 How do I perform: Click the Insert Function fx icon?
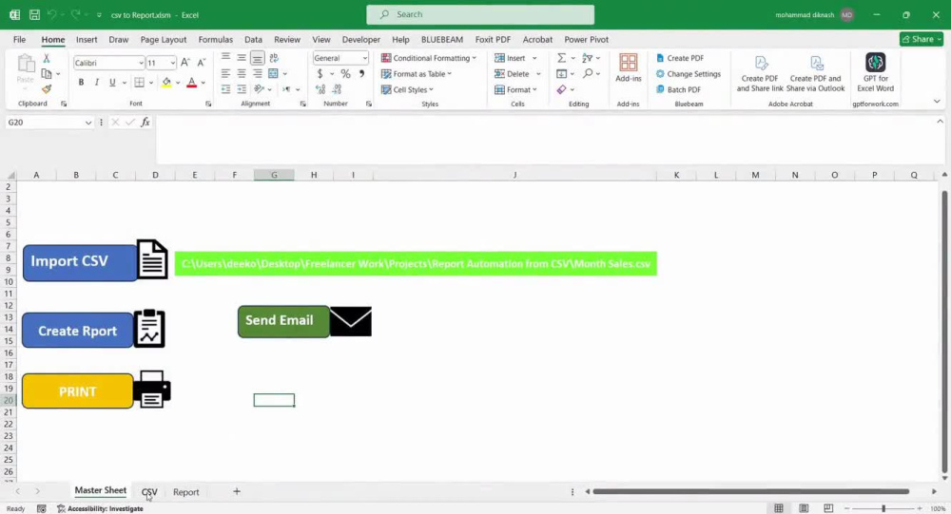coord(146,123)
